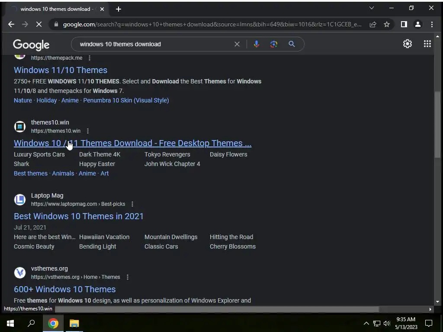443x332 pixels.
Task: Open the Windows Start menu
Action: (10, 323)
